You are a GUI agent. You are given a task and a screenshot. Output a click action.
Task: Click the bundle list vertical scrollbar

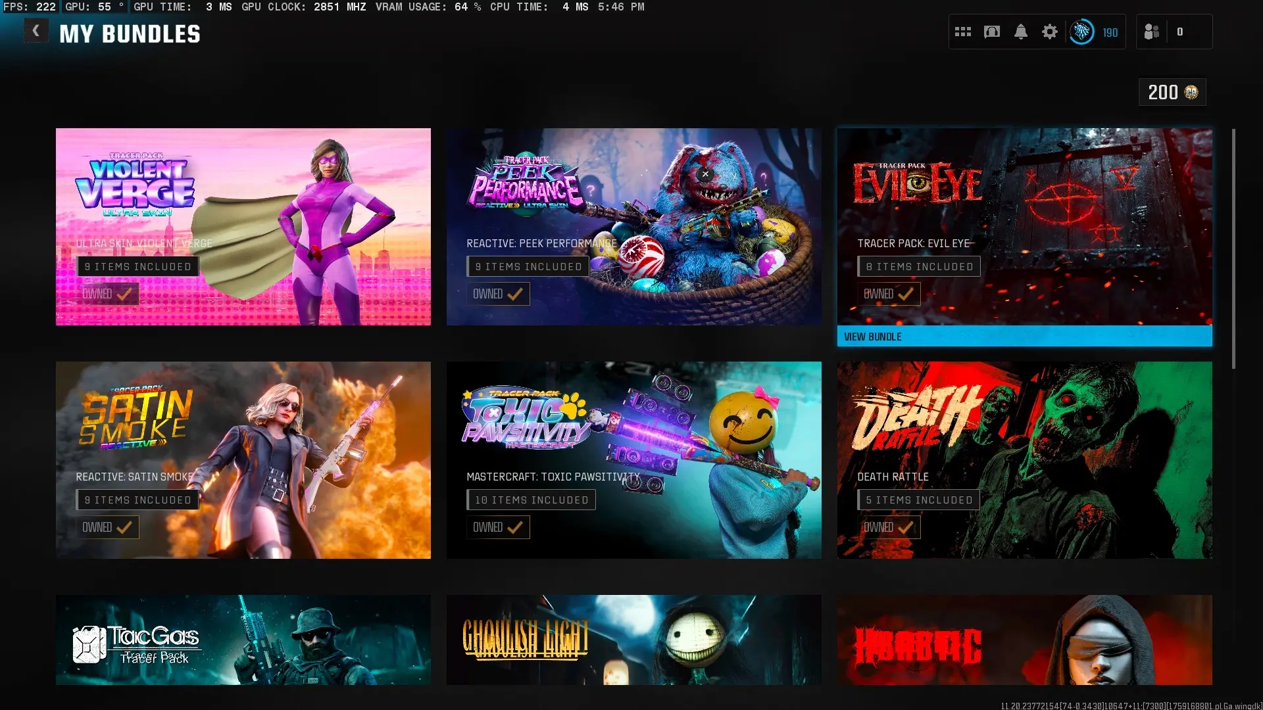(x=1233, y=248)
